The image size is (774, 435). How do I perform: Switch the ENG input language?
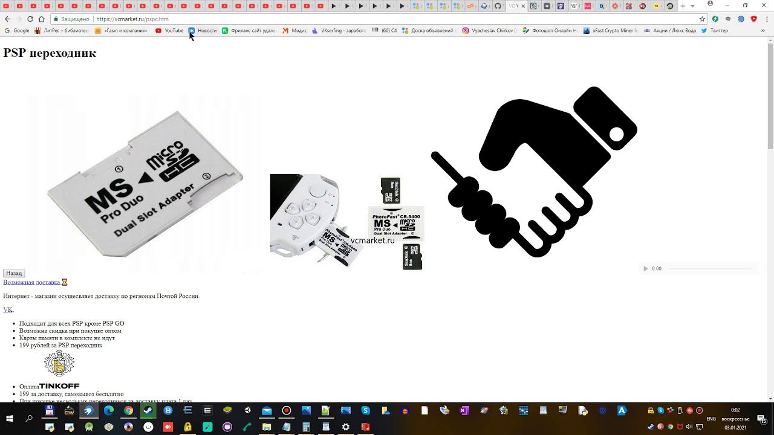coord(711,419)
